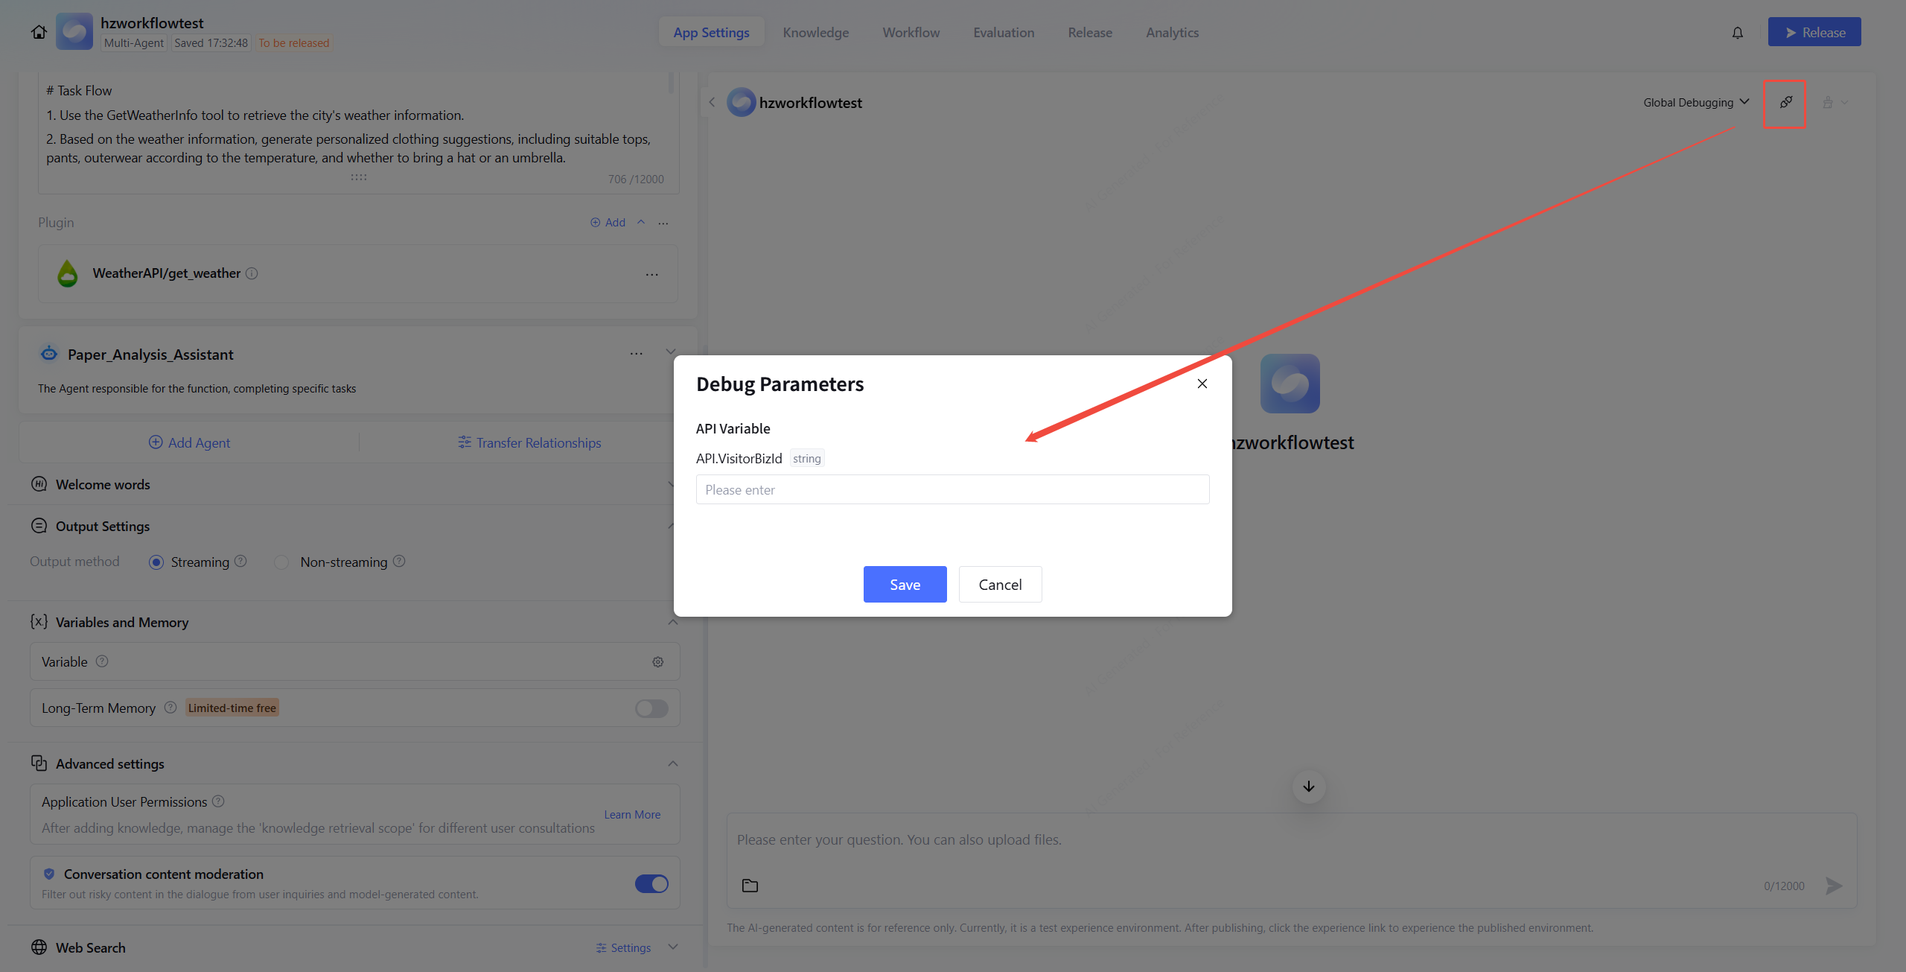Screen dimensions: 1906x972
Task: Click the send message arrow icon
Action: (x=1833, y=886)
